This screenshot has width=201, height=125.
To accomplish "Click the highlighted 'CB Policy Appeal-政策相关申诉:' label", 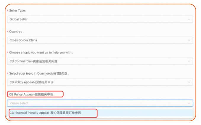I will 36,95.
